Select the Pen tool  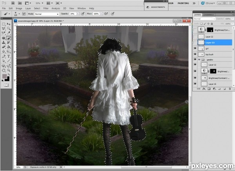(x=4, y=57)
